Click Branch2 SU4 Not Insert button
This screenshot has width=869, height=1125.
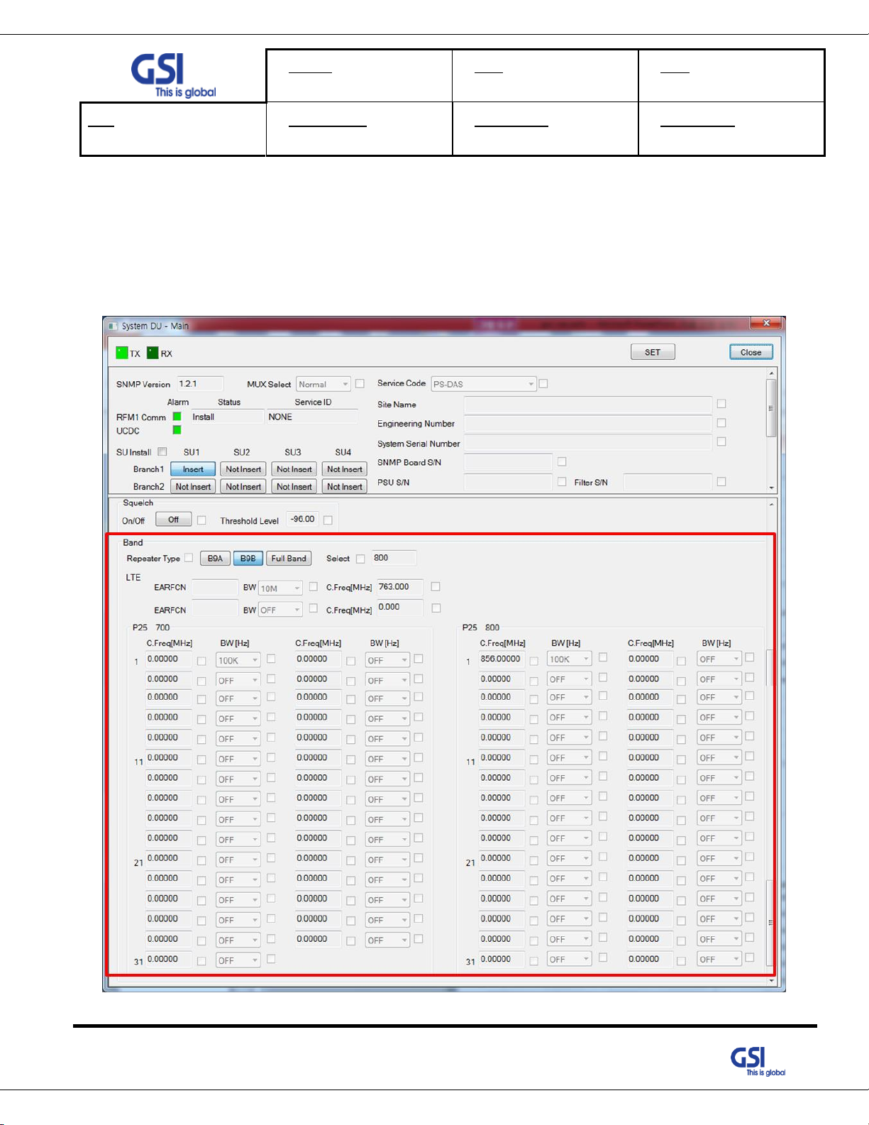pos(345,487)
